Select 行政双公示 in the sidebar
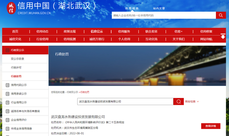This screenshot has width=229, height=136. [25, 50]
